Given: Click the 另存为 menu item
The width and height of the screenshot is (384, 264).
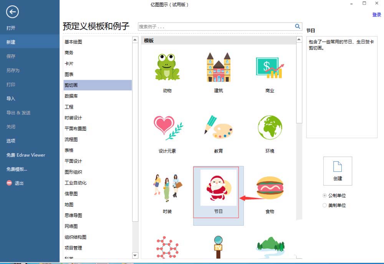Looking at the screenshot, I should (13, 70).
